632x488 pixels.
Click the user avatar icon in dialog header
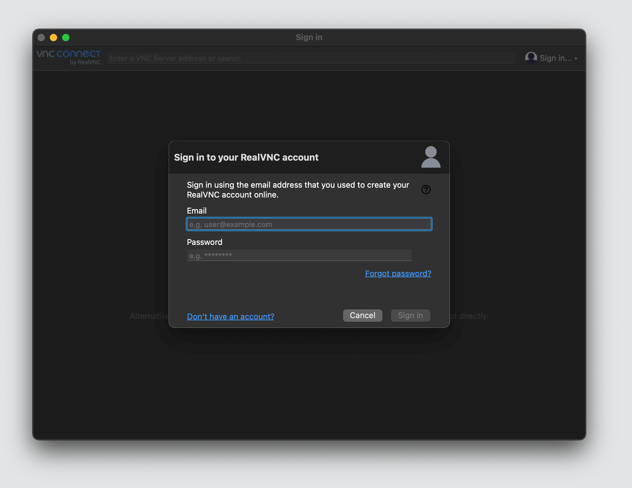click(x=431, y=157)
